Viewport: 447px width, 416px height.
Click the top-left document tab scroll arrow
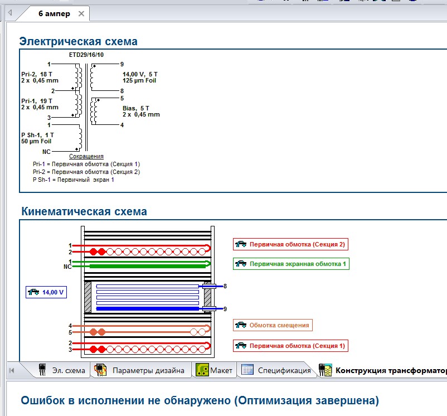(9, 12)
